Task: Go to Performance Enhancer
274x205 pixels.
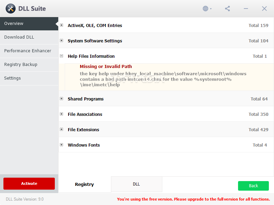Action: (29, 51)
